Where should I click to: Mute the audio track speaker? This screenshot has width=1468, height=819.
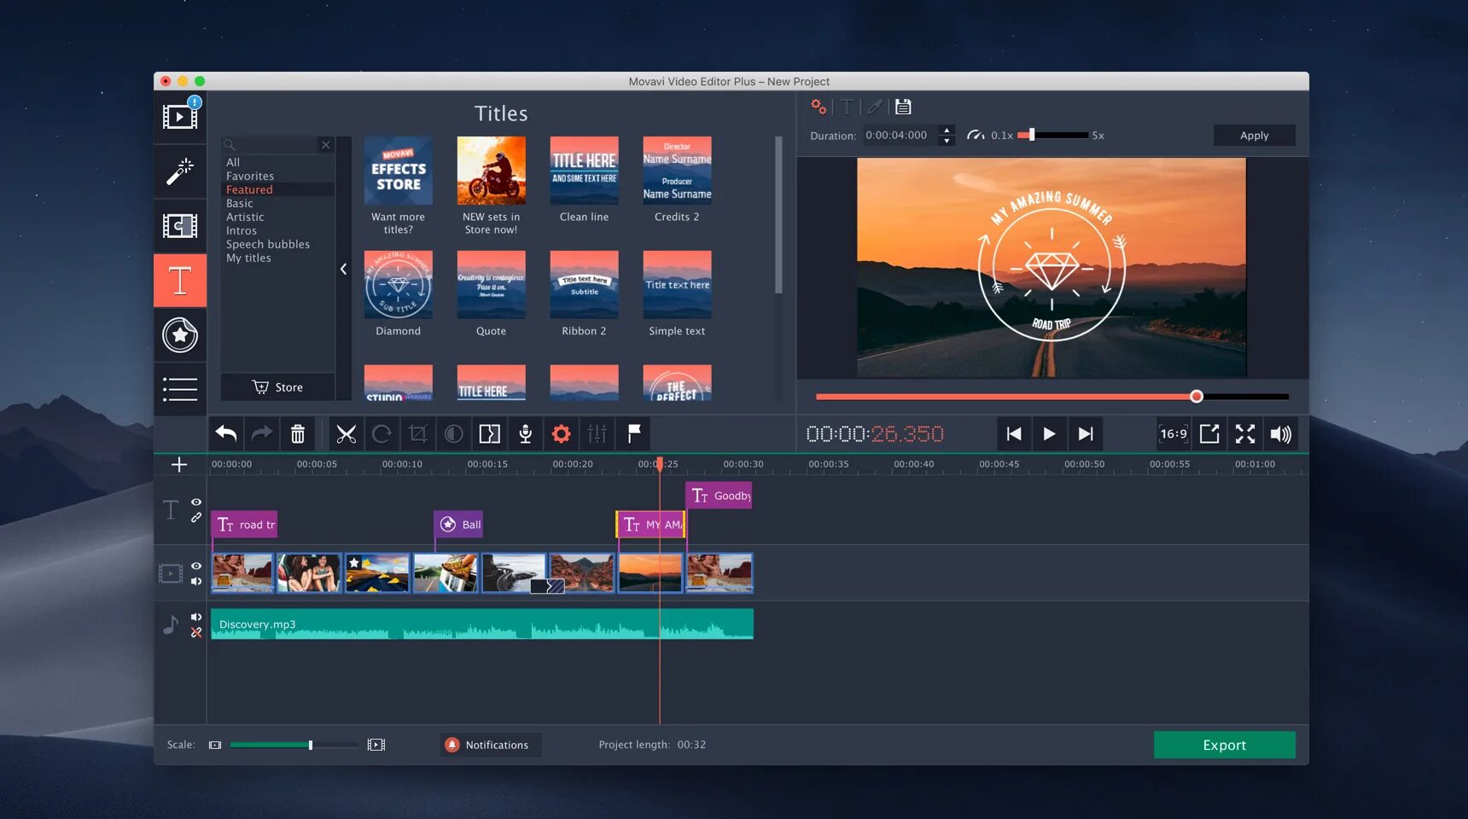[196, 617]
